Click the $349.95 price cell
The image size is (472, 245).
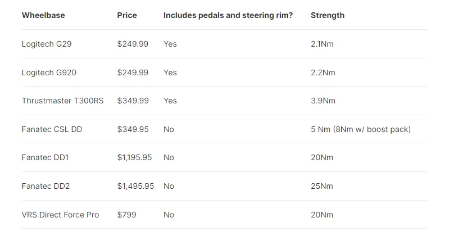[133, 129]
